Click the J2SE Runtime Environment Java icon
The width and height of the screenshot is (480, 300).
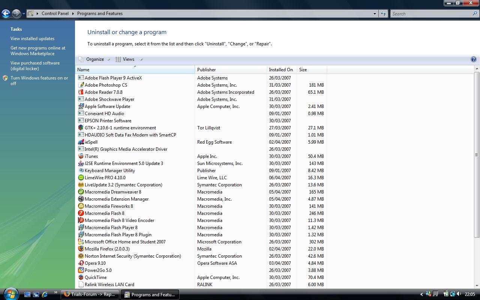pos(81,163)
